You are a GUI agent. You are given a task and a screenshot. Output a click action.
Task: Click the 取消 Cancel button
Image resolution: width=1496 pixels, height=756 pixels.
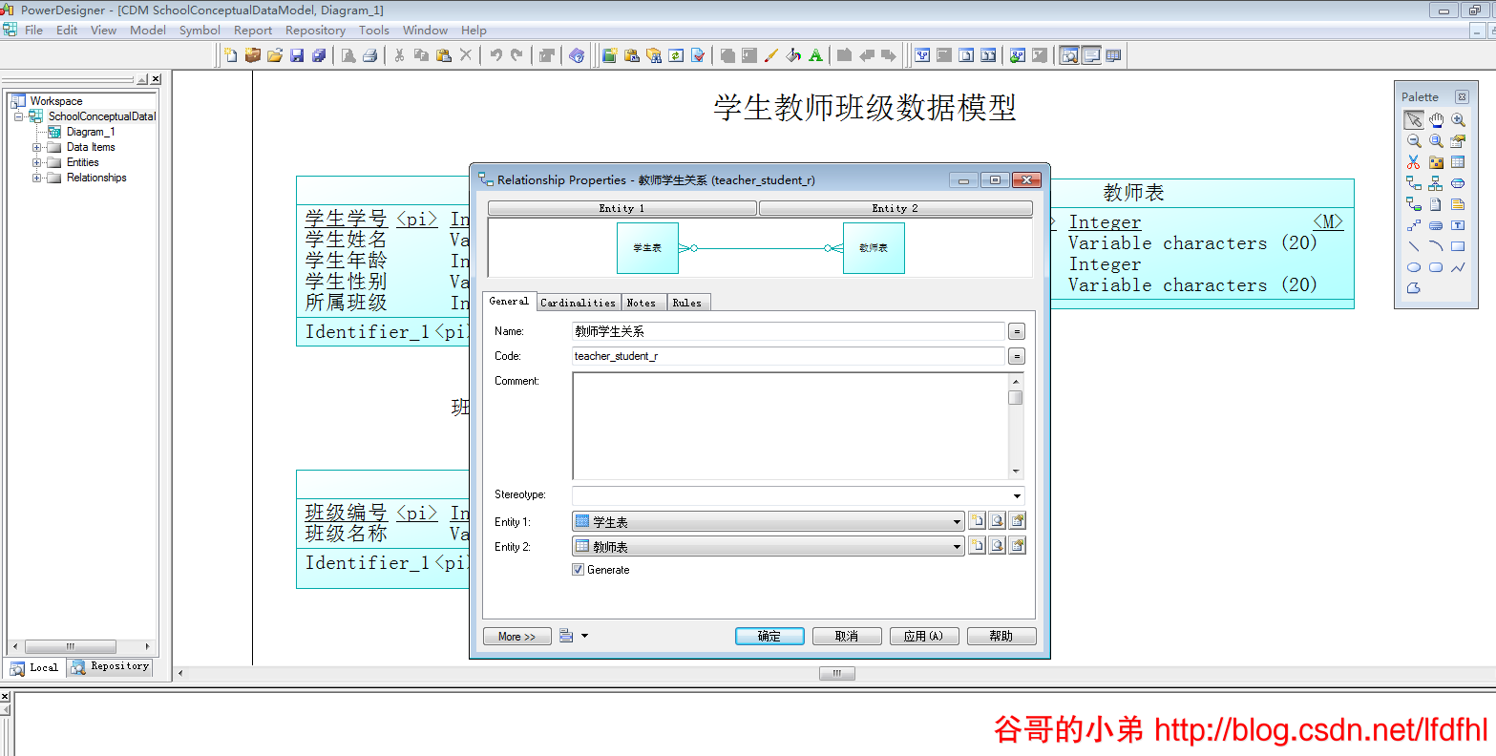(x=847, y=636)
